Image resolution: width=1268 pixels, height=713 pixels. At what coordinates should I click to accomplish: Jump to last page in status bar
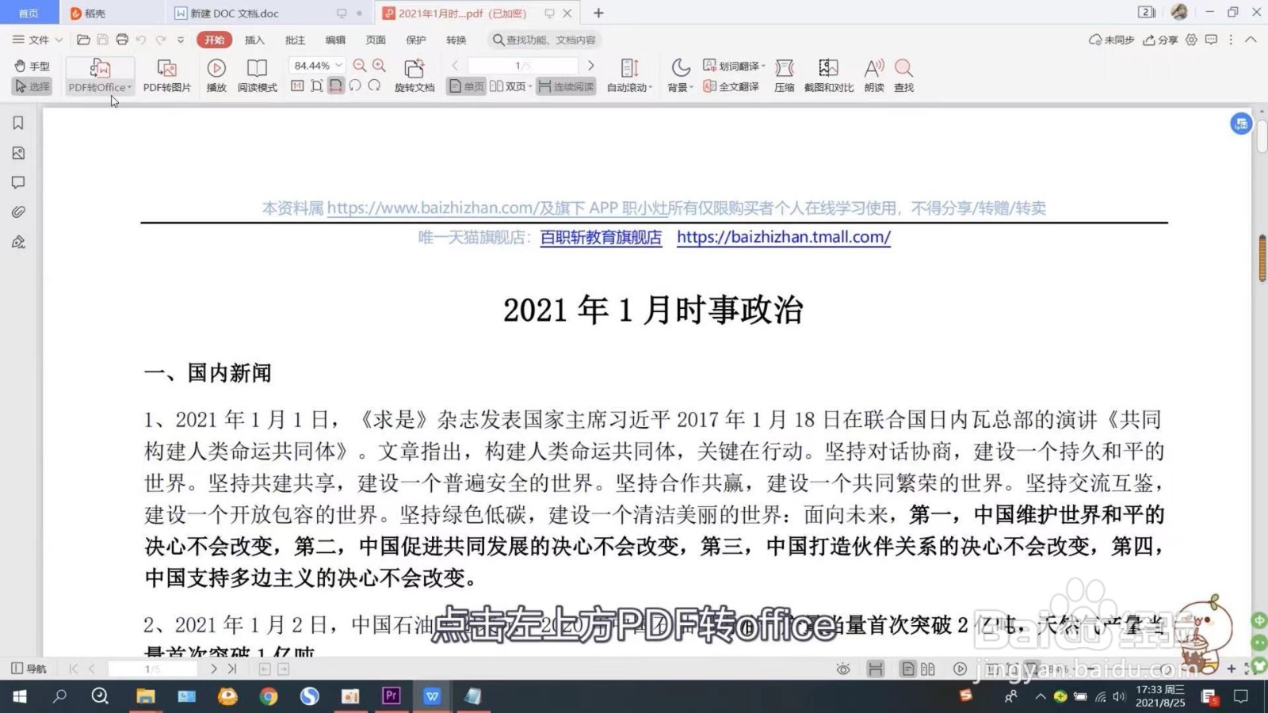coord(232,669)
